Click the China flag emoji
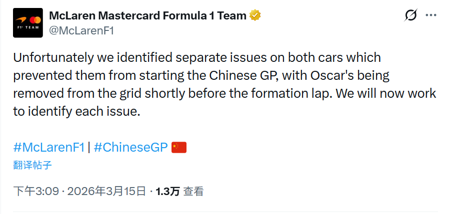The width and height of the screenshot is (450, 214). tap(179, 148)
